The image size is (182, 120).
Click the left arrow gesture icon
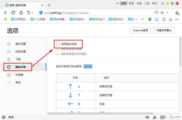coord(70,104)
